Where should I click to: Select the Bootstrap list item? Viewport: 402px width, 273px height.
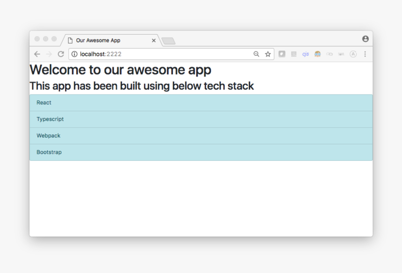pyautogui.click(x=201, y=152)
